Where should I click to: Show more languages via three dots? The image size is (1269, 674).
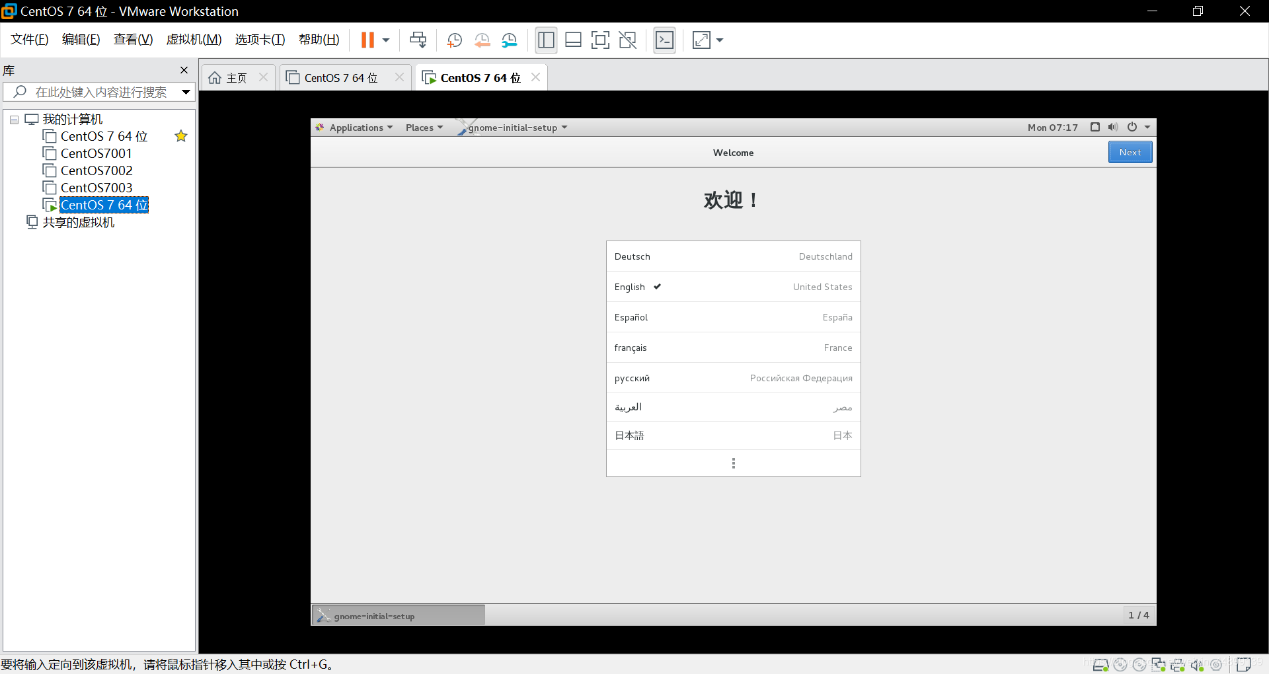734,463
